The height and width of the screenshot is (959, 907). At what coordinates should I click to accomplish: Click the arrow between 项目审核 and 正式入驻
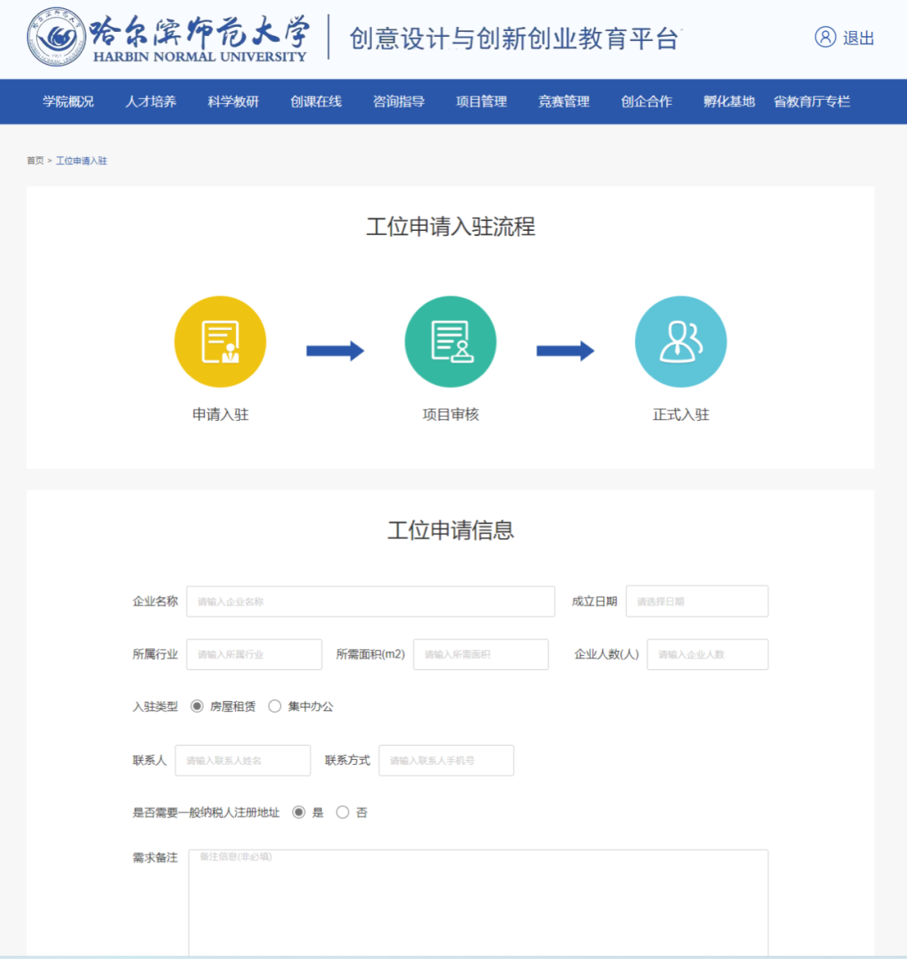click(x=565, y=351)
